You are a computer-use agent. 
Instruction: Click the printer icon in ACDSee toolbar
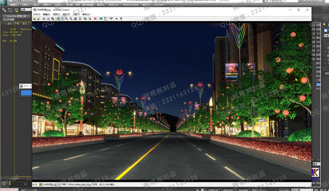[x=75, y=19]
